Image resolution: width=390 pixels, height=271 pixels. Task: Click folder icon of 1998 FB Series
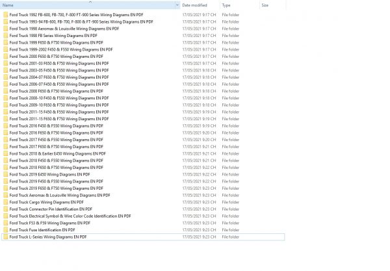[x=6, y=36]
